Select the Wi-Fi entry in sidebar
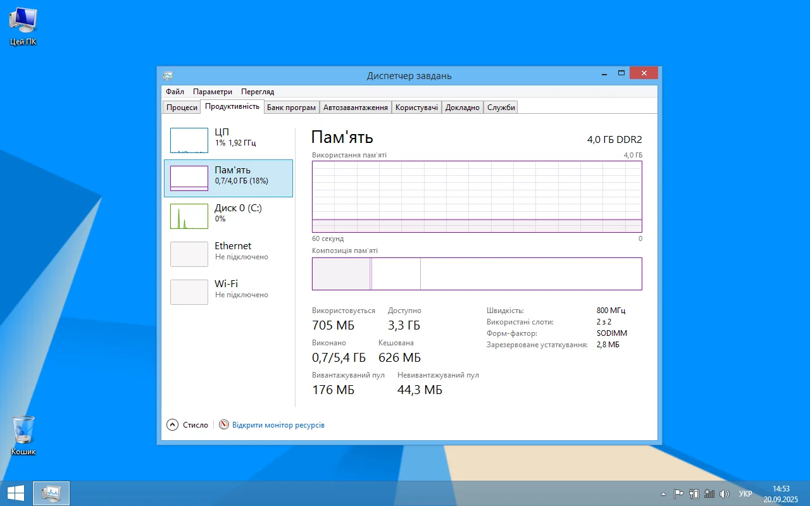 coord(228,290)
